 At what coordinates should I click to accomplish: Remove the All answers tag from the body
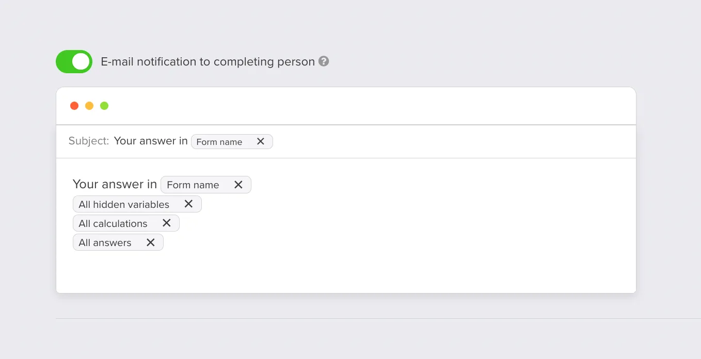coord(150,242)
